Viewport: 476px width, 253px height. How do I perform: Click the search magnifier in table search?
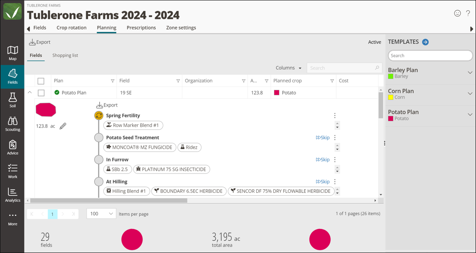(x=377, y=68)
